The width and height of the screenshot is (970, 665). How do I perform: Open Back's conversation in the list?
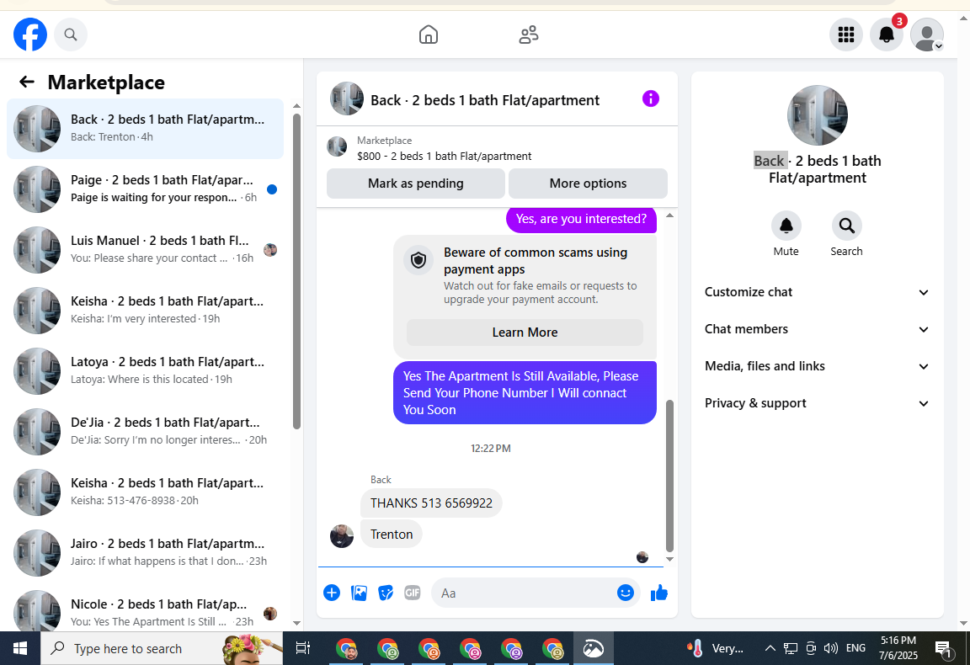pos(146,129)
